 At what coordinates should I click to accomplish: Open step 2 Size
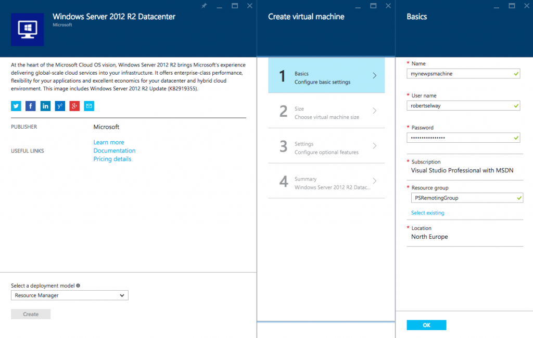[x=326, y=111]
